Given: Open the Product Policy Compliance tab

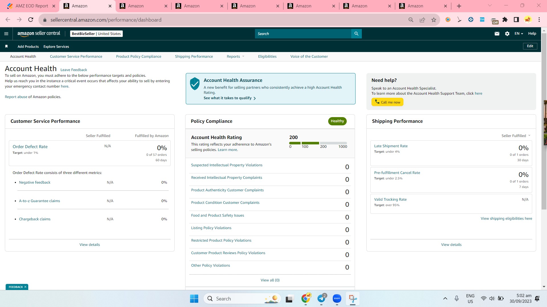Looking at the screenshot, I should (x=139, y=56).
